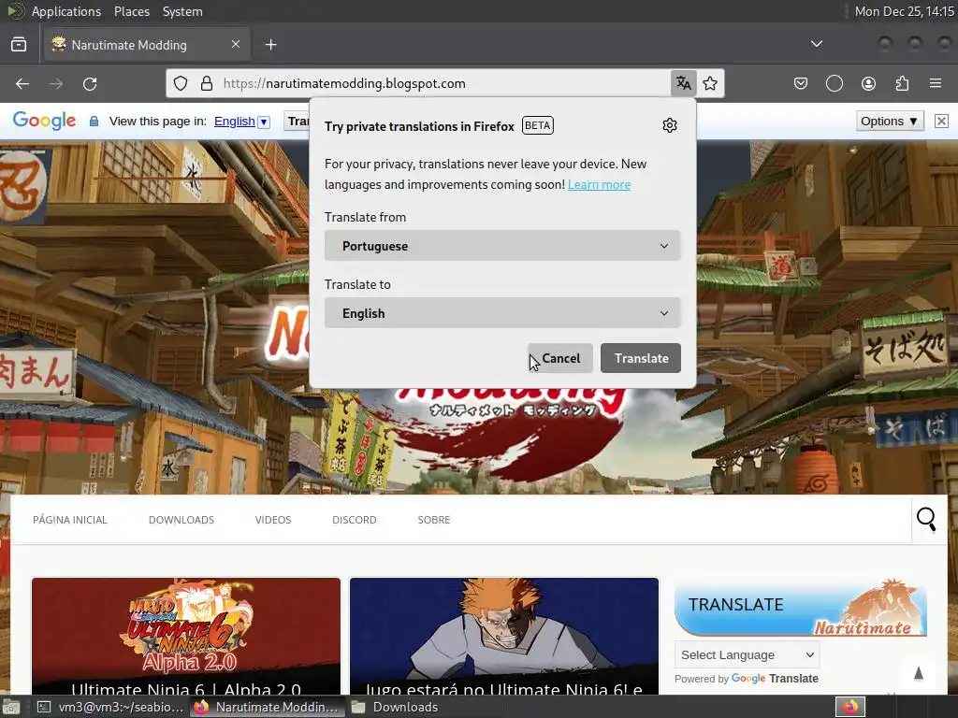Viewport: 958px width, 718px height.
Task: Open translation settings gear icon
Action: (670, 125)
